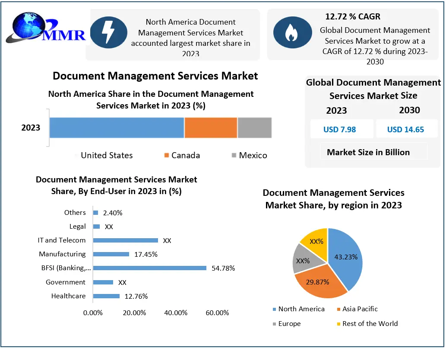
Task: Select the 2023 market size tab
Action: coord(336,111)
